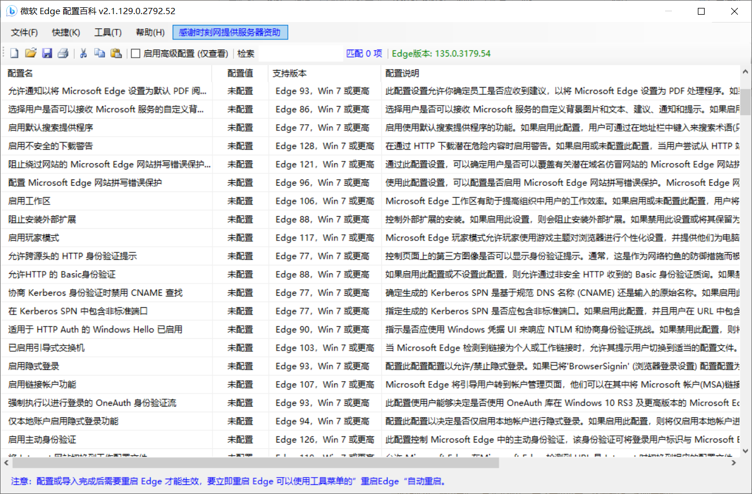The width and height of the screenshot is (752, 494).
Task: Click the 感谢时刻网提供服务器资助 menu item
Action: click(230, 33)
